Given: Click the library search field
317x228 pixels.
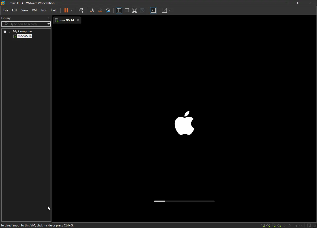Looking at the screenshot, I should click(26, 24).
